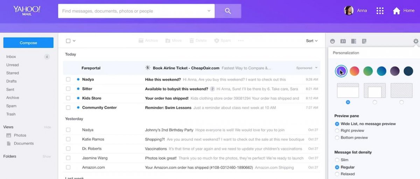Go to Yahoo Home icon

pos(396,11)
